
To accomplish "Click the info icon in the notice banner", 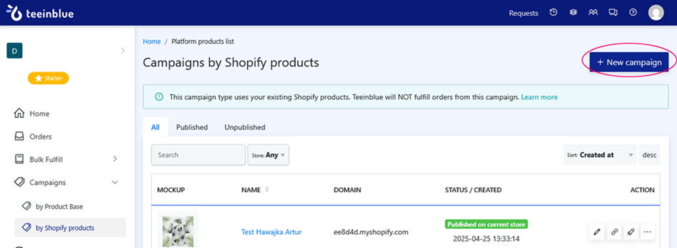I will [159, 97].
